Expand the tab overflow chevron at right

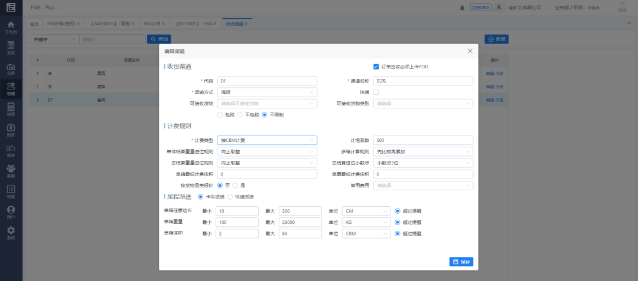coord(629,23)
